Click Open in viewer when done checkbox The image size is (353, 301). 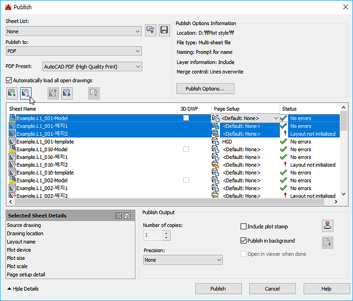[x=243, y=254]
